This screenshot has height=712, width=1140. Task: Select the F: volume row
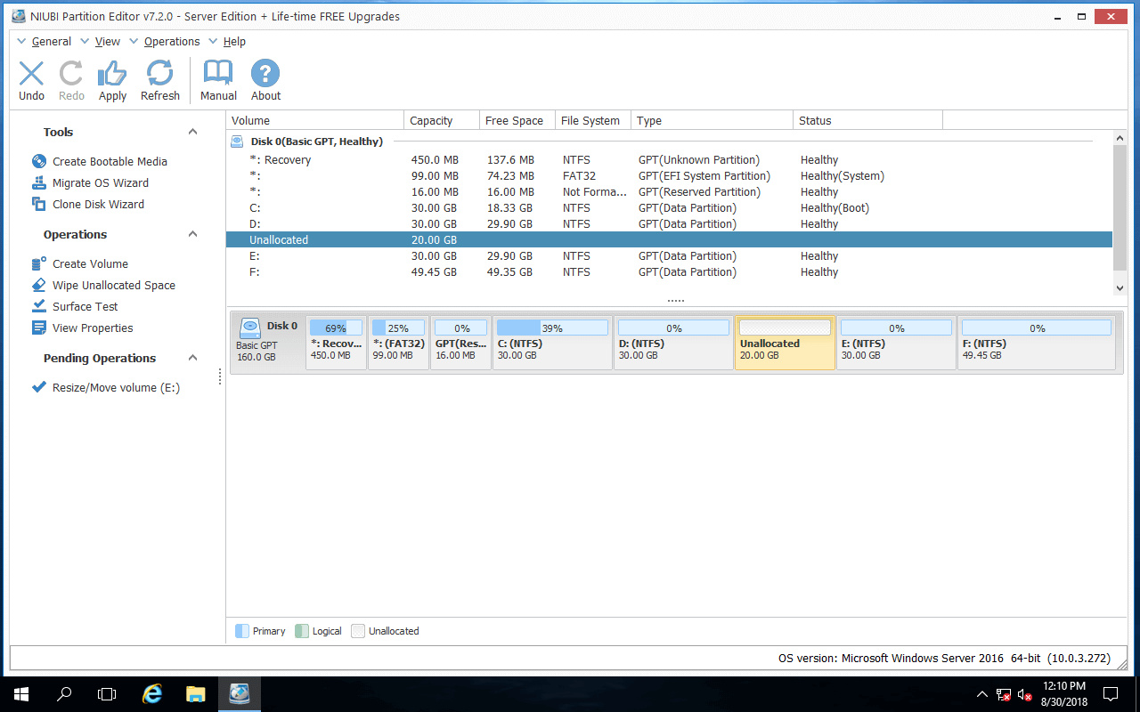[x=669, y=272]
